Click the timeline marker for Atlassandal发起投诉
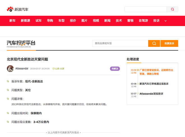Screen dimensions: 185x137 [138, 94]
